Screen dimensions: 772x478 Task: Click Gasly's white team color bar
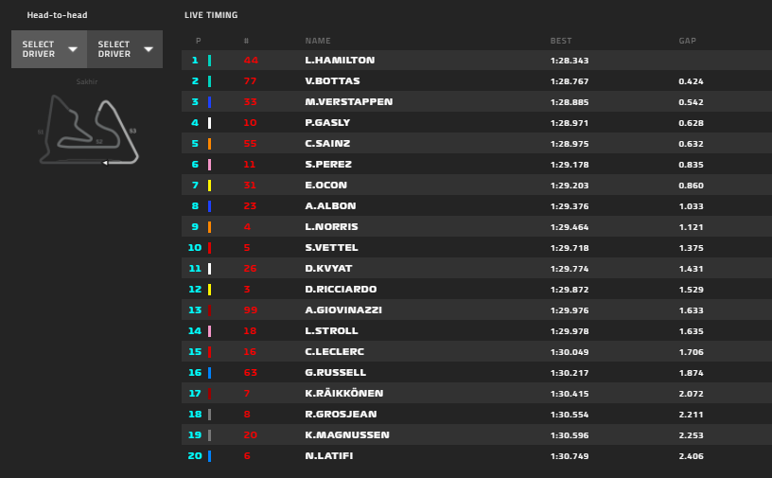click(x=210, y=123)
